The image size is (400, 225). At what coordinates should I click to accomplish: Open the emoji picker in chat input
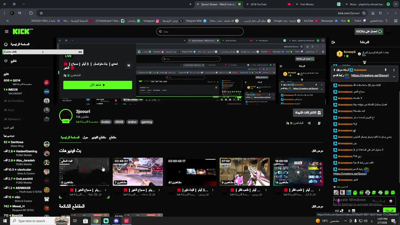point(391,201)
